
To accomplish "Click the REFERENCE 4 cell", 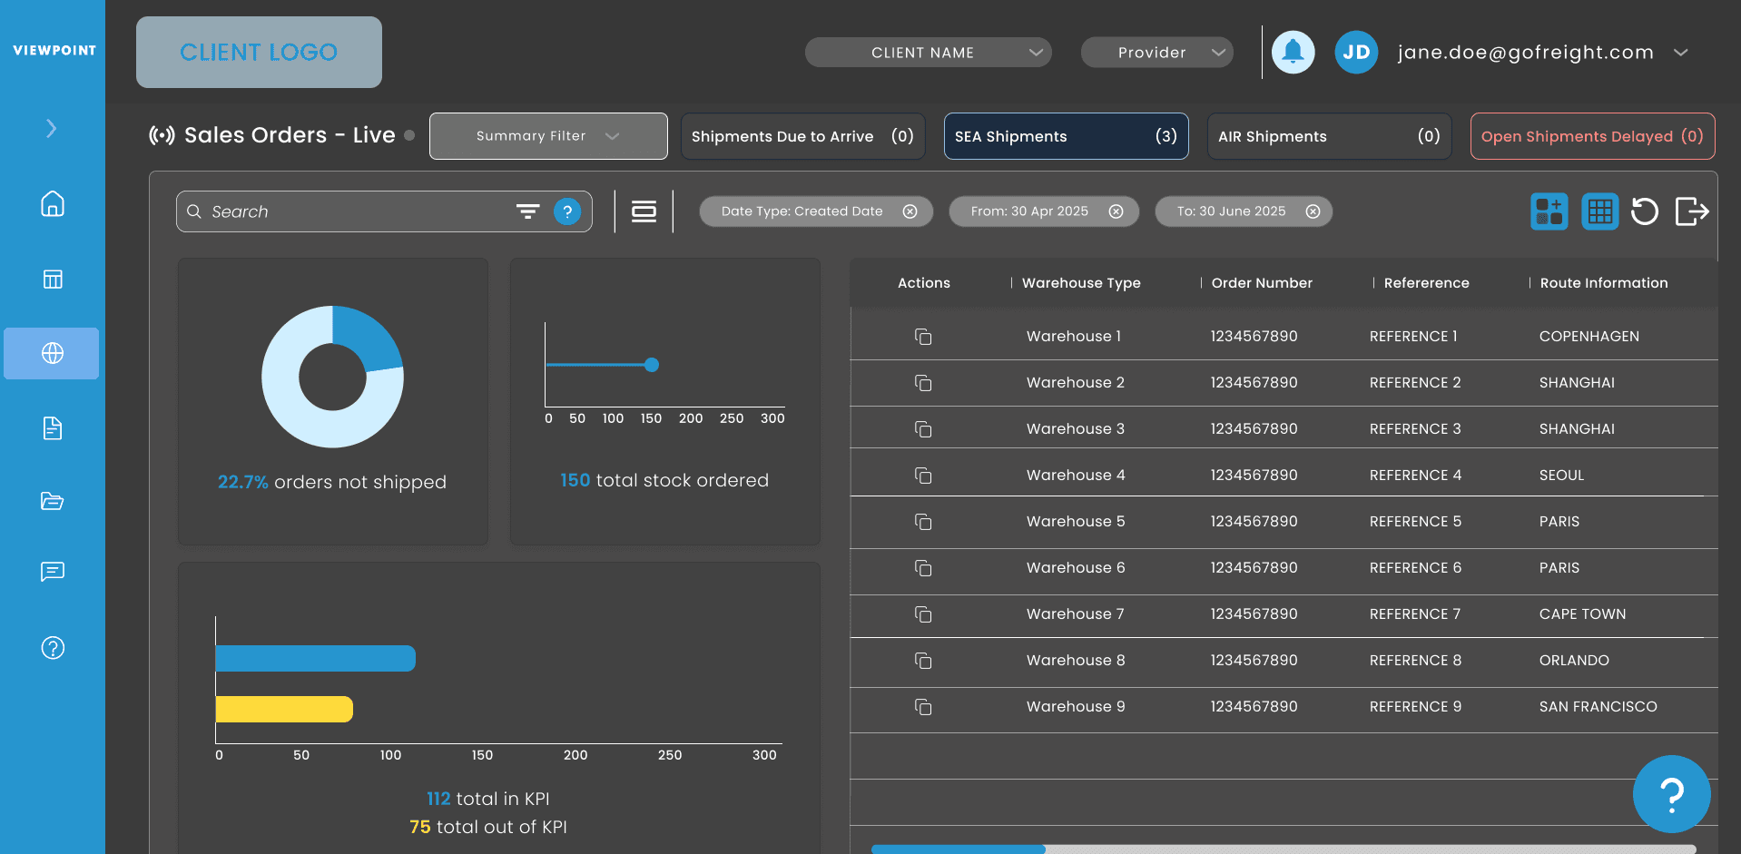I will pyautogui.click(x=1415, y=476).
